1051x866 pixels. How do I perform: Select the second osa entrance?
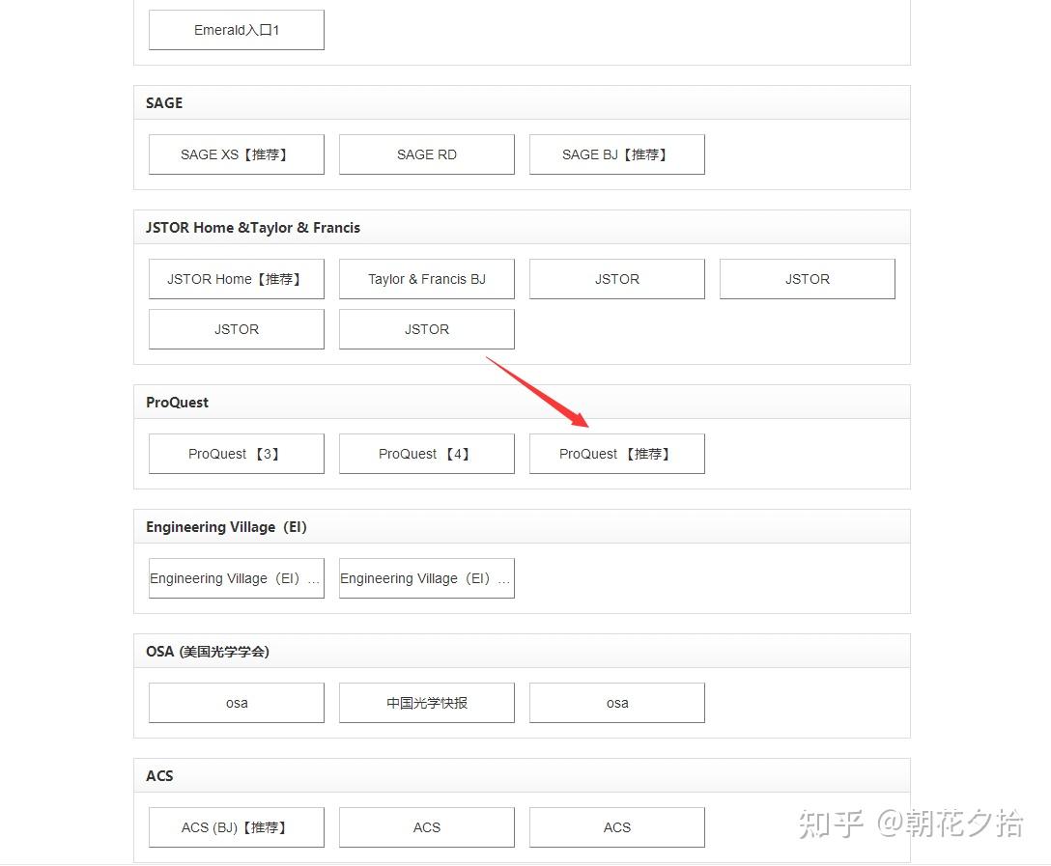(616, 703)
